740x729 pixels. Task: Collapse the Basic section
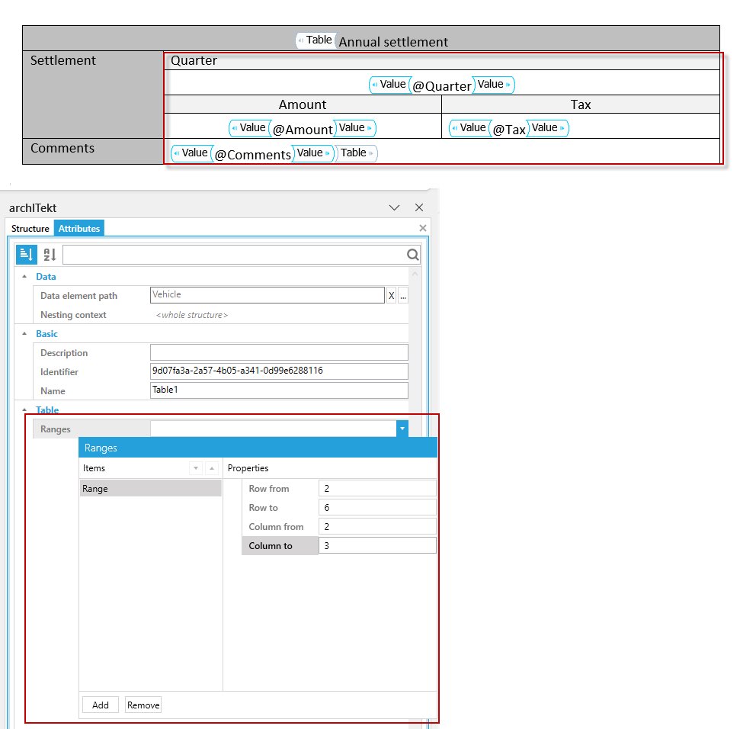click(x=24, y=334)
